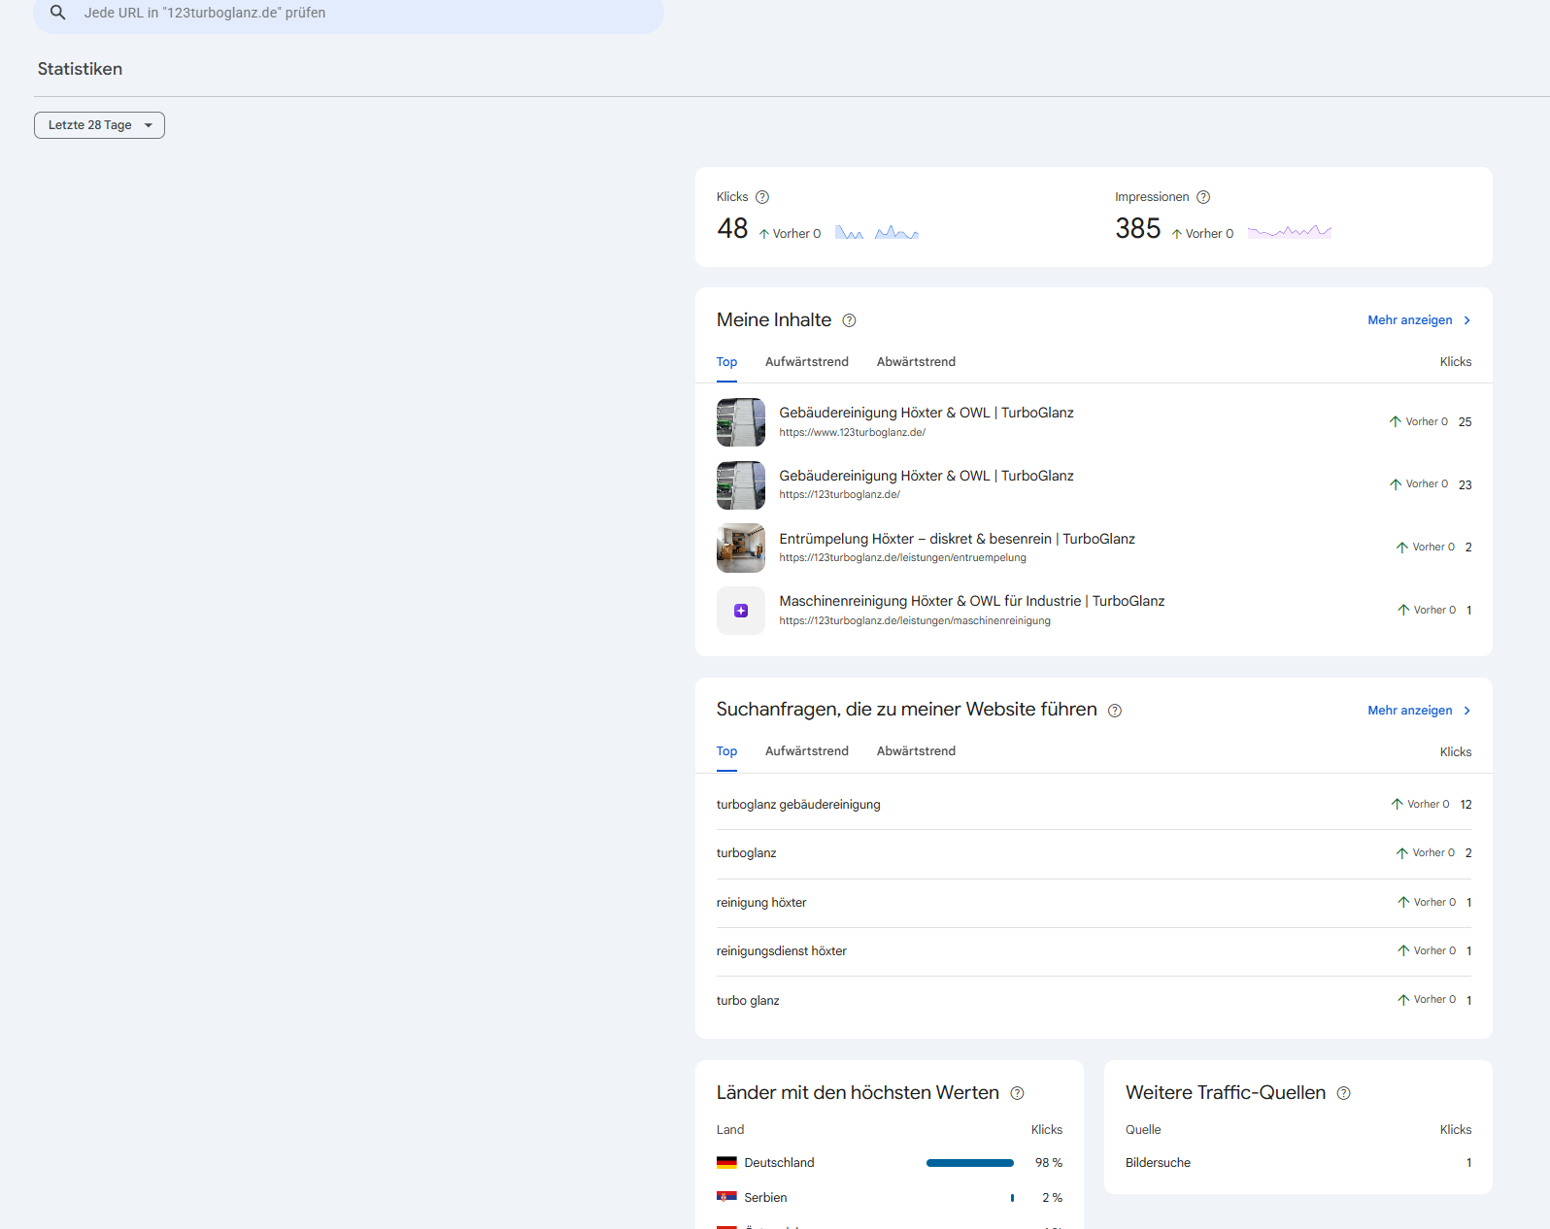This screenshot has width=1550, height=1229.
Task: Click the help icon beside Meine Inhalte
Action: tap(849, 320)
